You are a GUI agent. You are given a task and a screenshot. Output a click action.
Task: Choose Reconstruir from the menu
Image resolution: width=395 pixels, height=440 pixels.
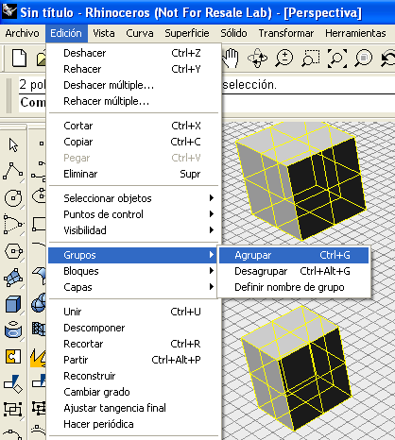(132, 376)
